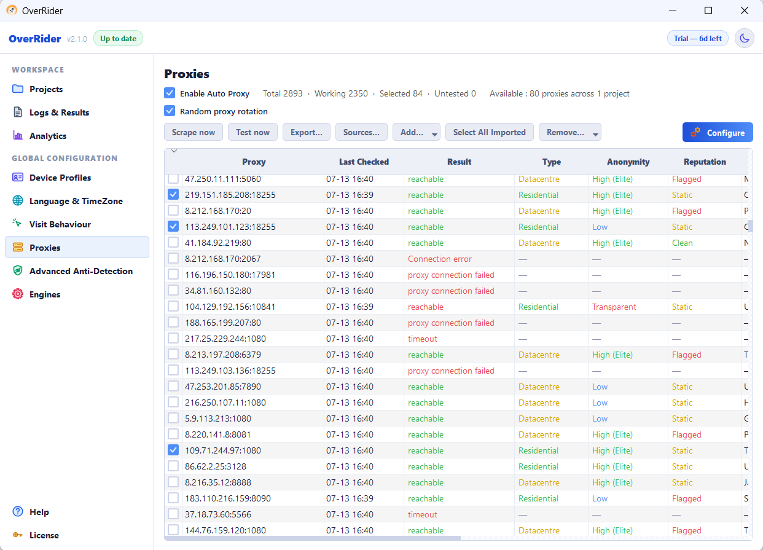This screenshot has width=763, height=550.
Task: Go to Analytics section
Action: click(77, 136)
